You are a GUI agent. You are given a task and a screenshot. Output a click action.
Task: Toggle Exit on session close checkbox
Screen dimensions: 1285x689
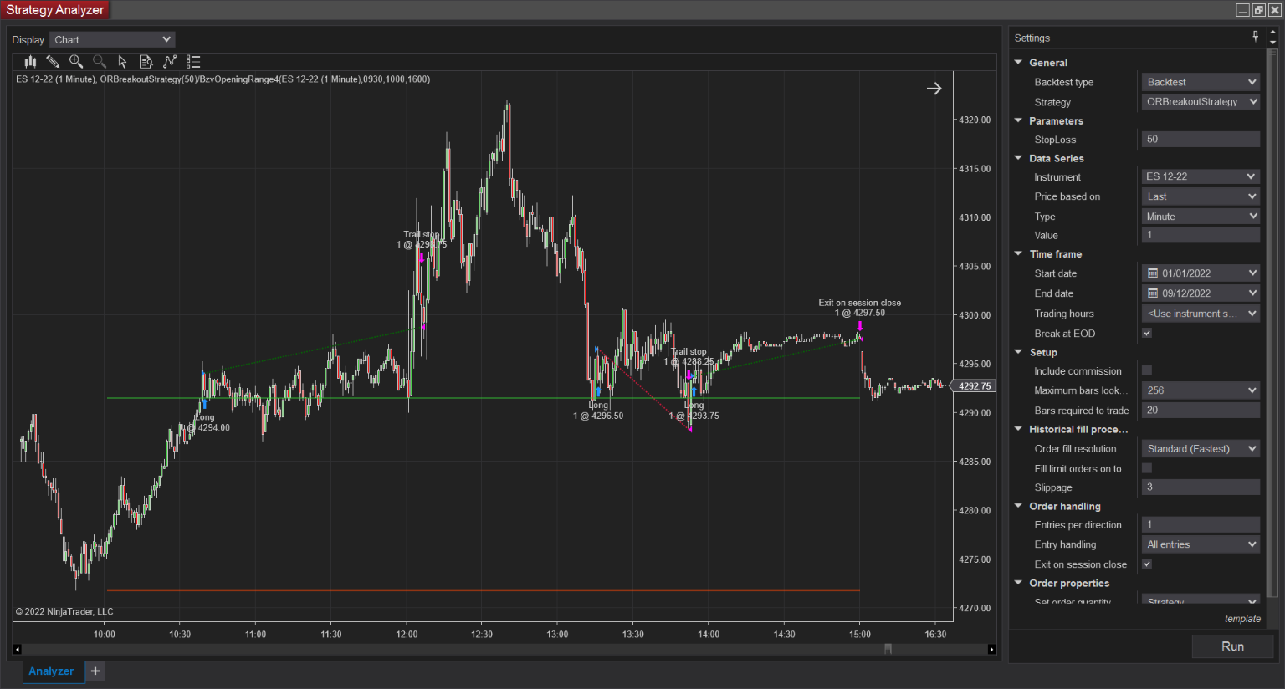tap(1147, 564)
